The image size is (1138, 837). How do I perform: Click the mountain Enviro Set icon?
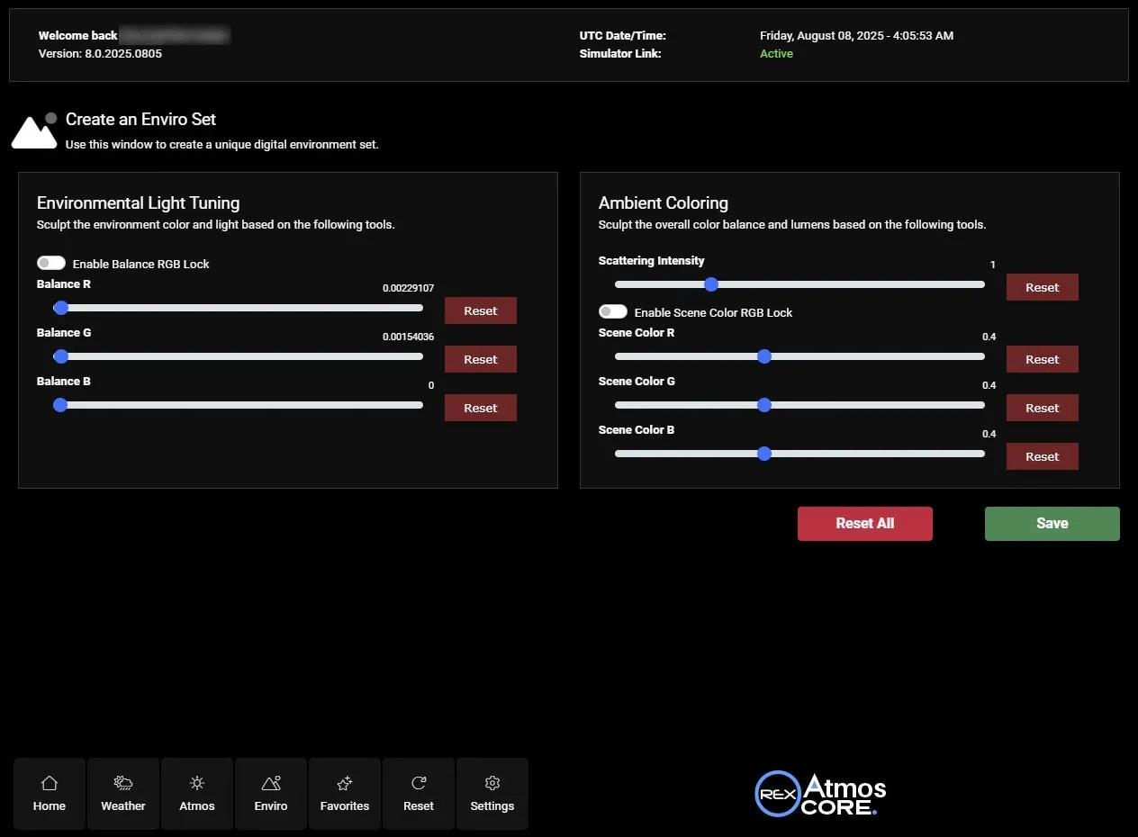pos(34,130)
